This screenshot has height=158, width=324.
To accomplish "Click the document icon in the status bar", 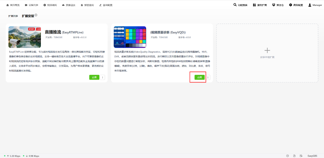I will (x=294, y=156).
